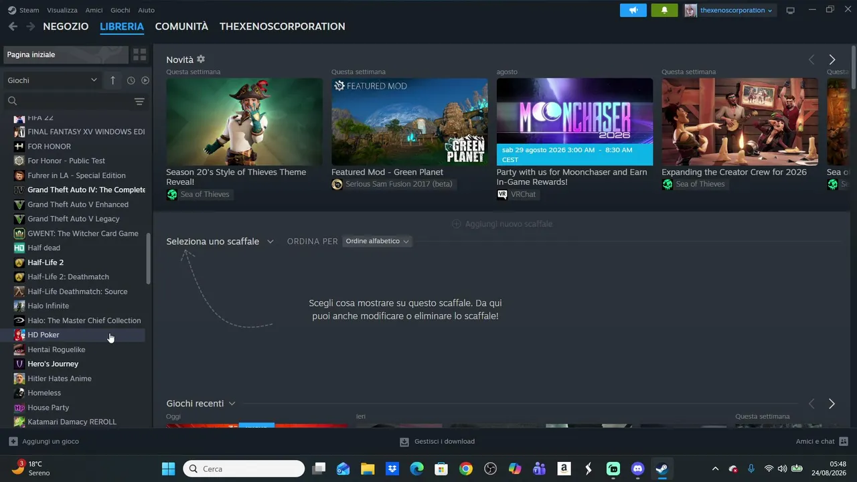Screen dimensions: 857x482
Task: Click the taskbar Cerca search box
Action: click(244, 469)
